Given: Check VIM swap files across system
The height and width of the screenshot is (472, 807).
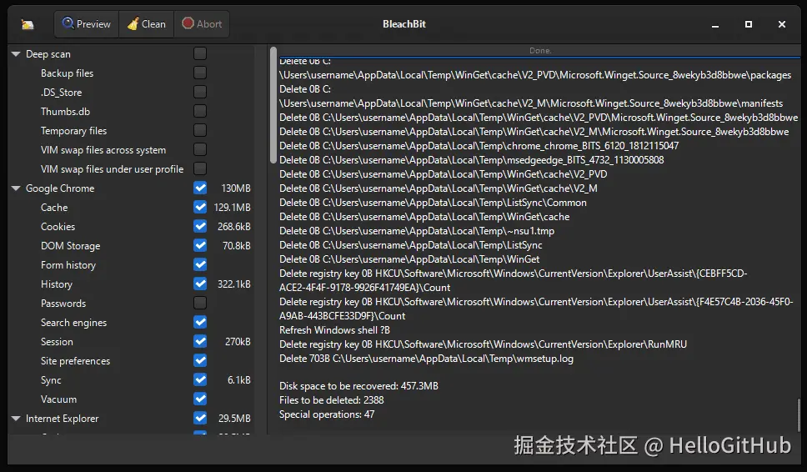Looking at the screenshot, I should click(x=200, y=149).
